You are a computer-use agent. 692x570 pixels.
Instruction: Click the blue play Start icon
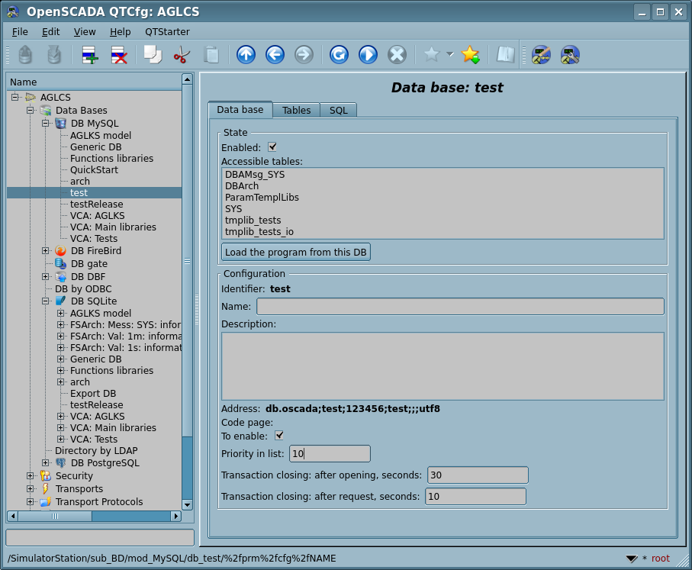pyautogui.click(x=368, y=55)
